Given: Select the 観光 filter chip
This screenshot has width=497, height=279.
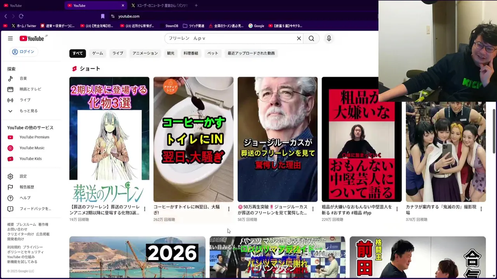Looking at the screenshot, I should click(171, 53).
